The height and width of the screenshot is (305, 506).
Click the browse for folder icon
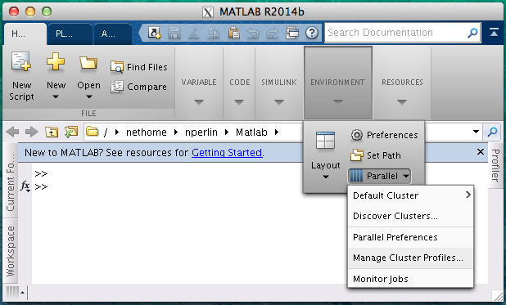click(x=71, y=132)
